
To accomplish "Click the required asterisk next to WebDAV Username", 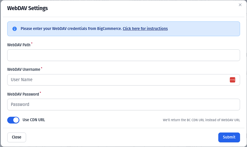I will point(42,68).
